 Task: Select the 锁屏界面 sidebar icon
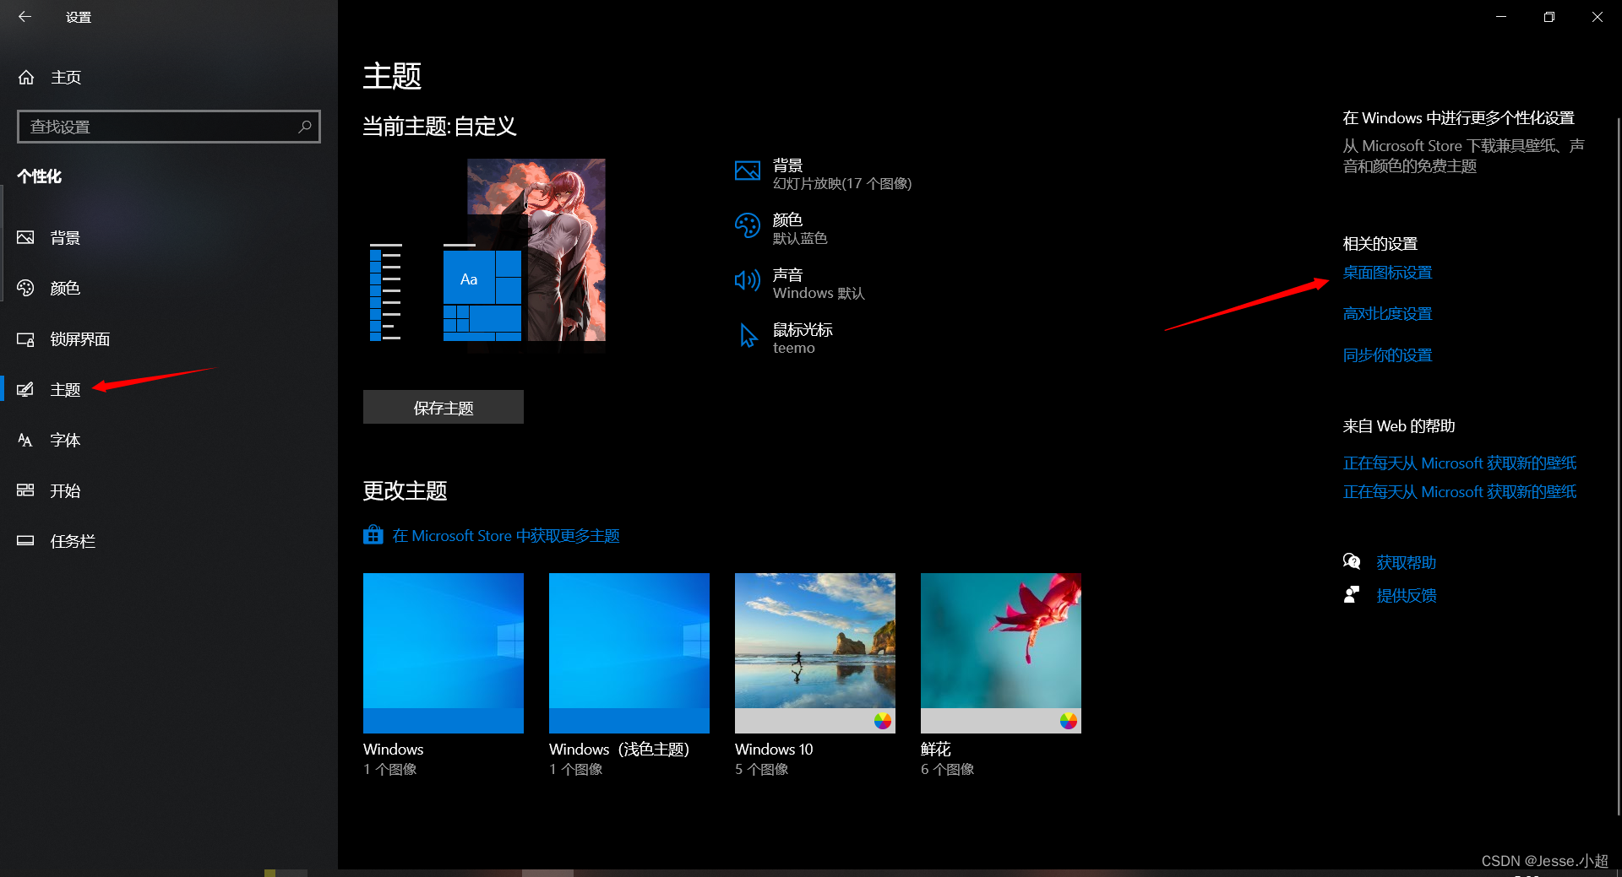[x=25, y=339]
